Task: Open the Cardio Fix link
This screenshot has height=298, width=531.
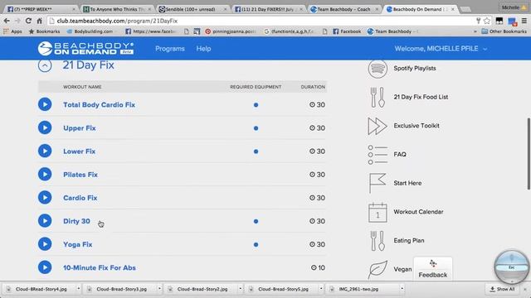Action: pyautogui.click(x=80, y=198)
